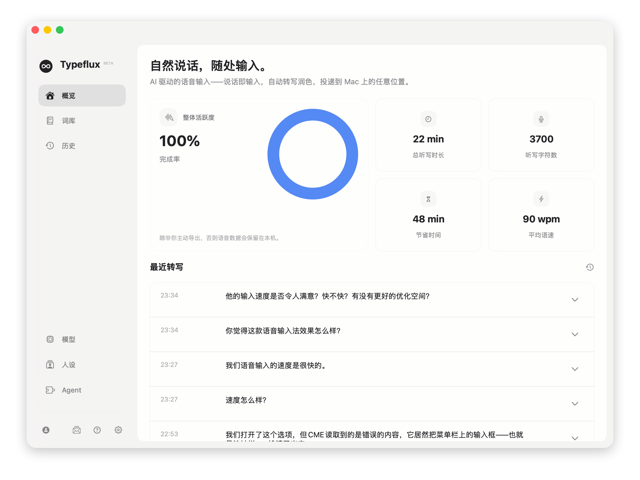Expand the first 23:34 transcript entry
The width and height of the screenshot is (640, 480).
(x=575, y=300)
